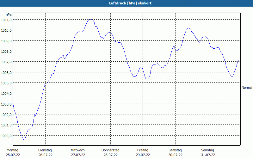Select the 'Montag' day label
This screenshot has width=253, height=158.
[12, 150]
